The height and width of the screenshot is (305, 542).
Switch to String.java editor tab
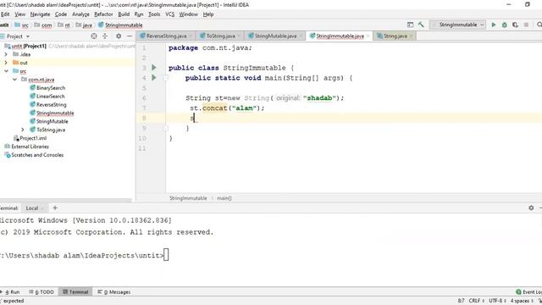click(395, 36)
